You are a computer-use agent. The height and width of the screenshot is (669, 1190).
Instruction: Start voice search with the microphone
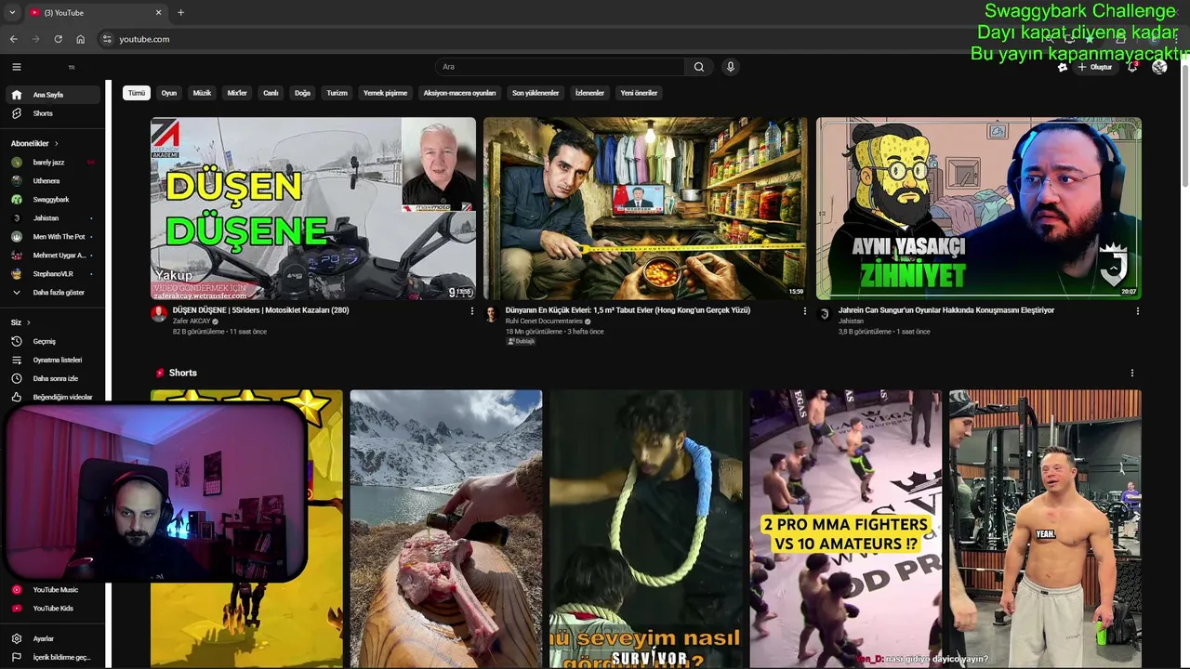(x=731, y=67)
